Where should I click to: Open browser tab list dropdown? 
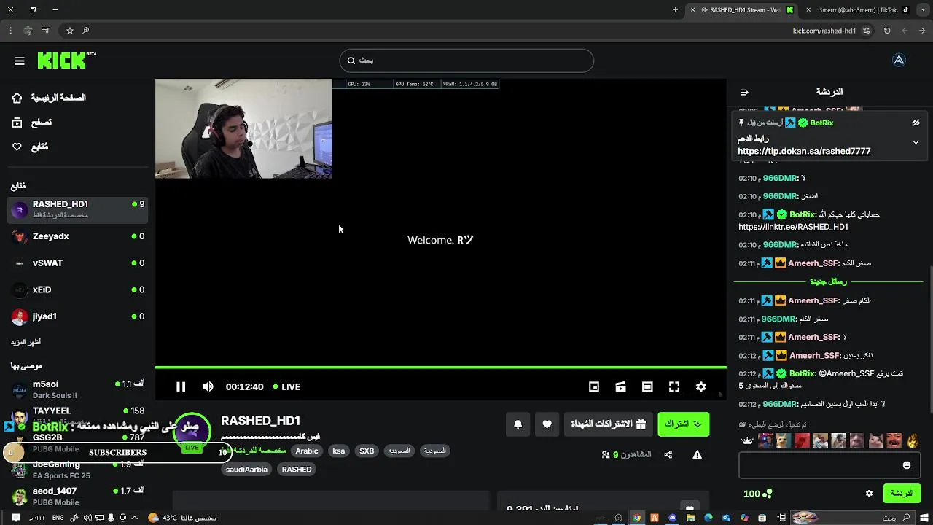coord(923,10)
